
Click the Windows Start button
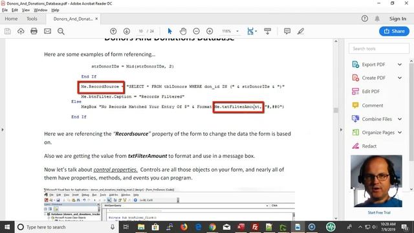(x=7, y=227)
